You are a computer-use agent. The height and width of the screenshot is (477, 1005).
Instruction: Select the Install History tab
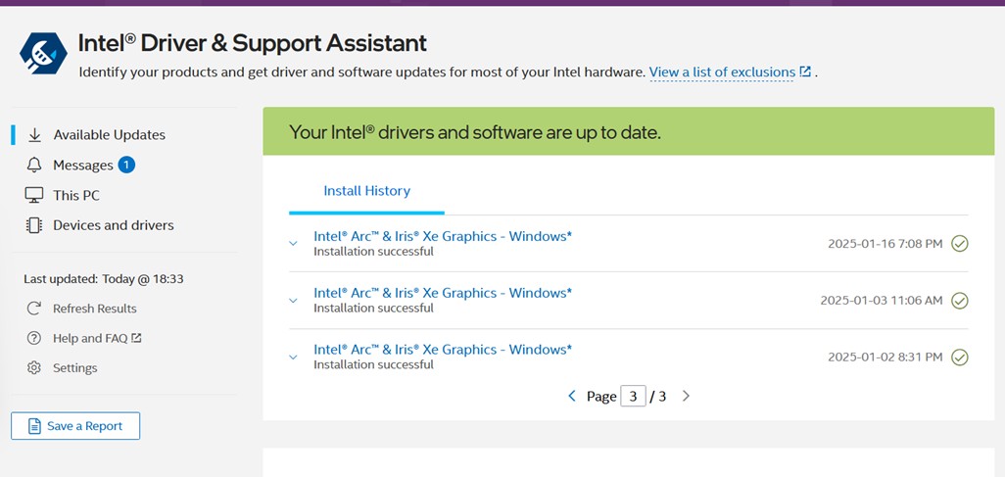point(366,191)
